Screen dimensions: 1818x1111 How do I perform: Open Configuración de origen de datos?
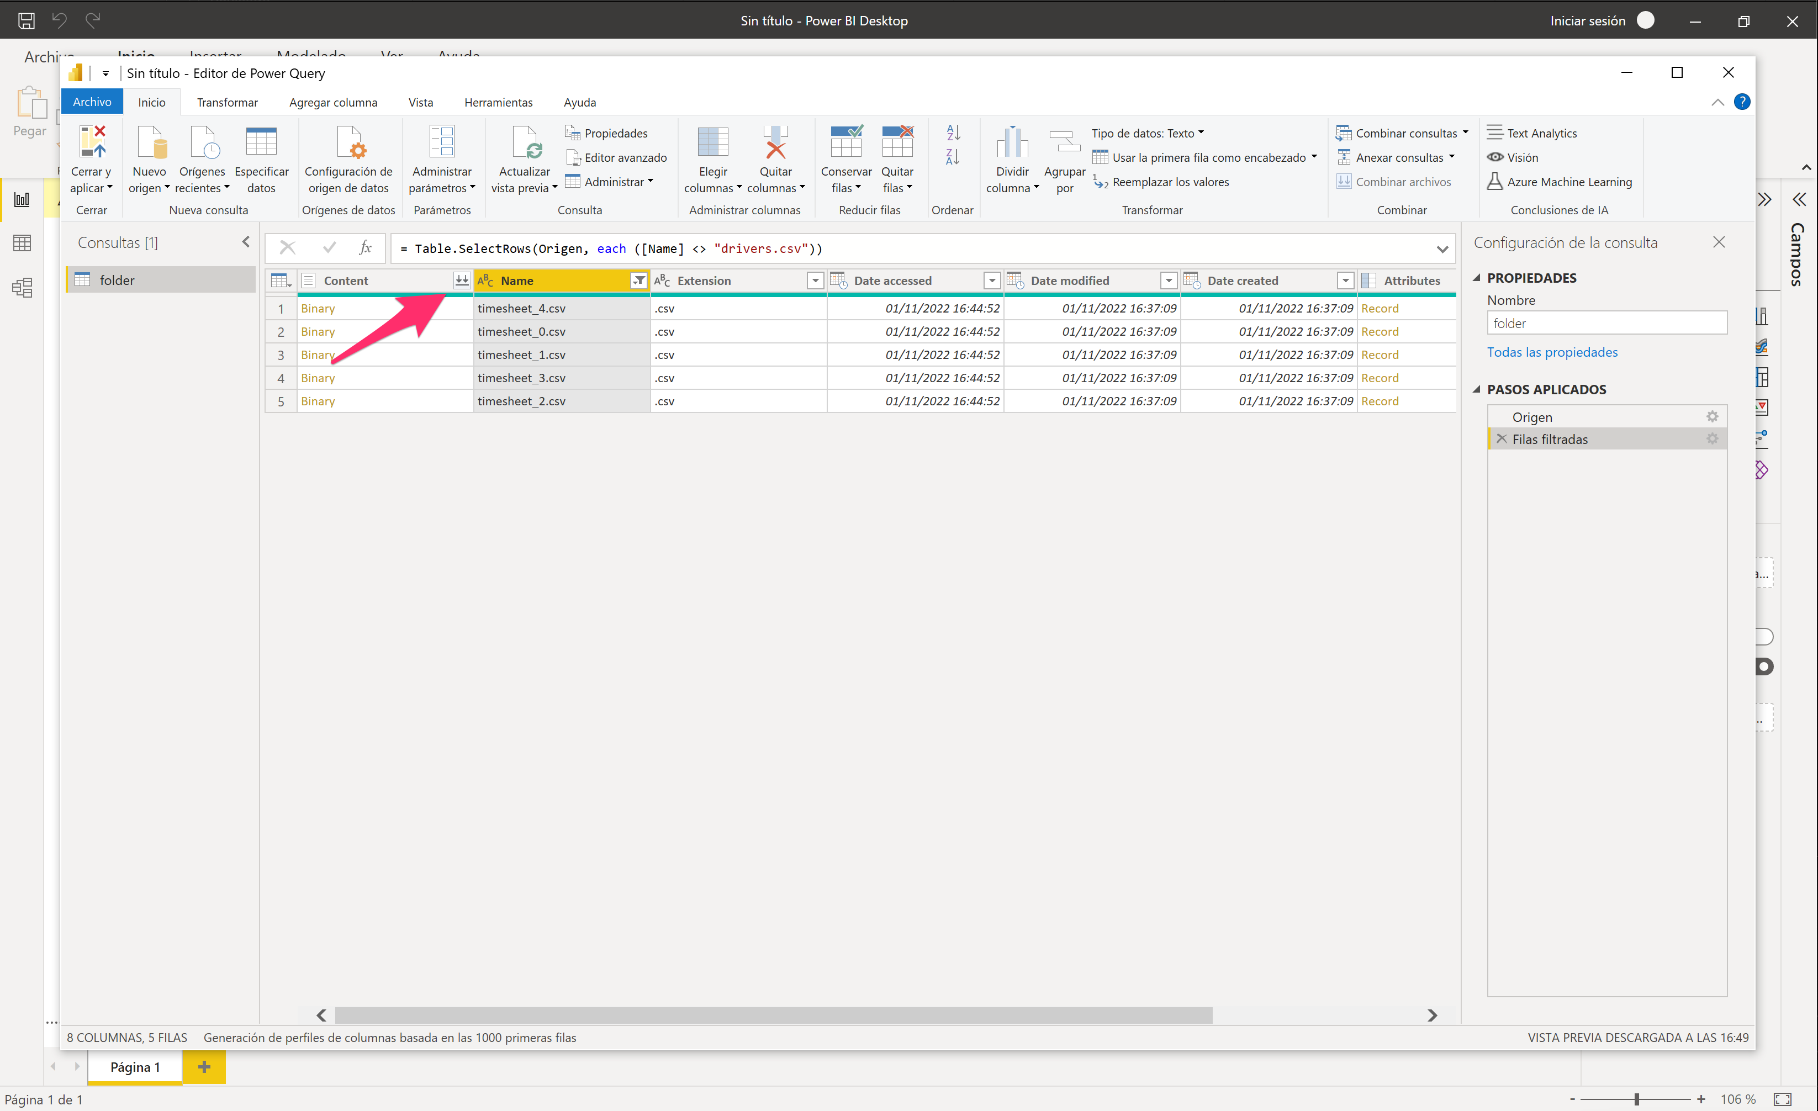(x=348, y=160)
